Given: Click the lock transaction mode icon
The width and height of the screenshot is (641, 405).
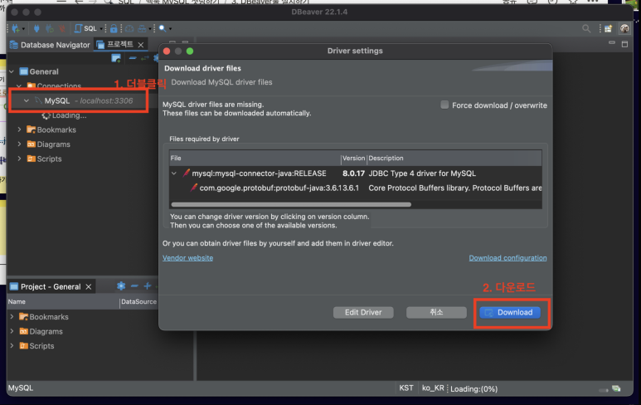Looking at the screenshot, I should [114, 28].
